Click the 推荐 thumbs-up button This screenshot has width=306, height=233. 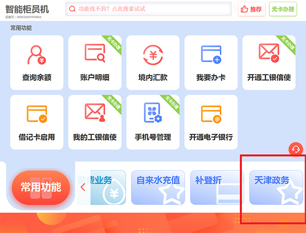[251, 9]
